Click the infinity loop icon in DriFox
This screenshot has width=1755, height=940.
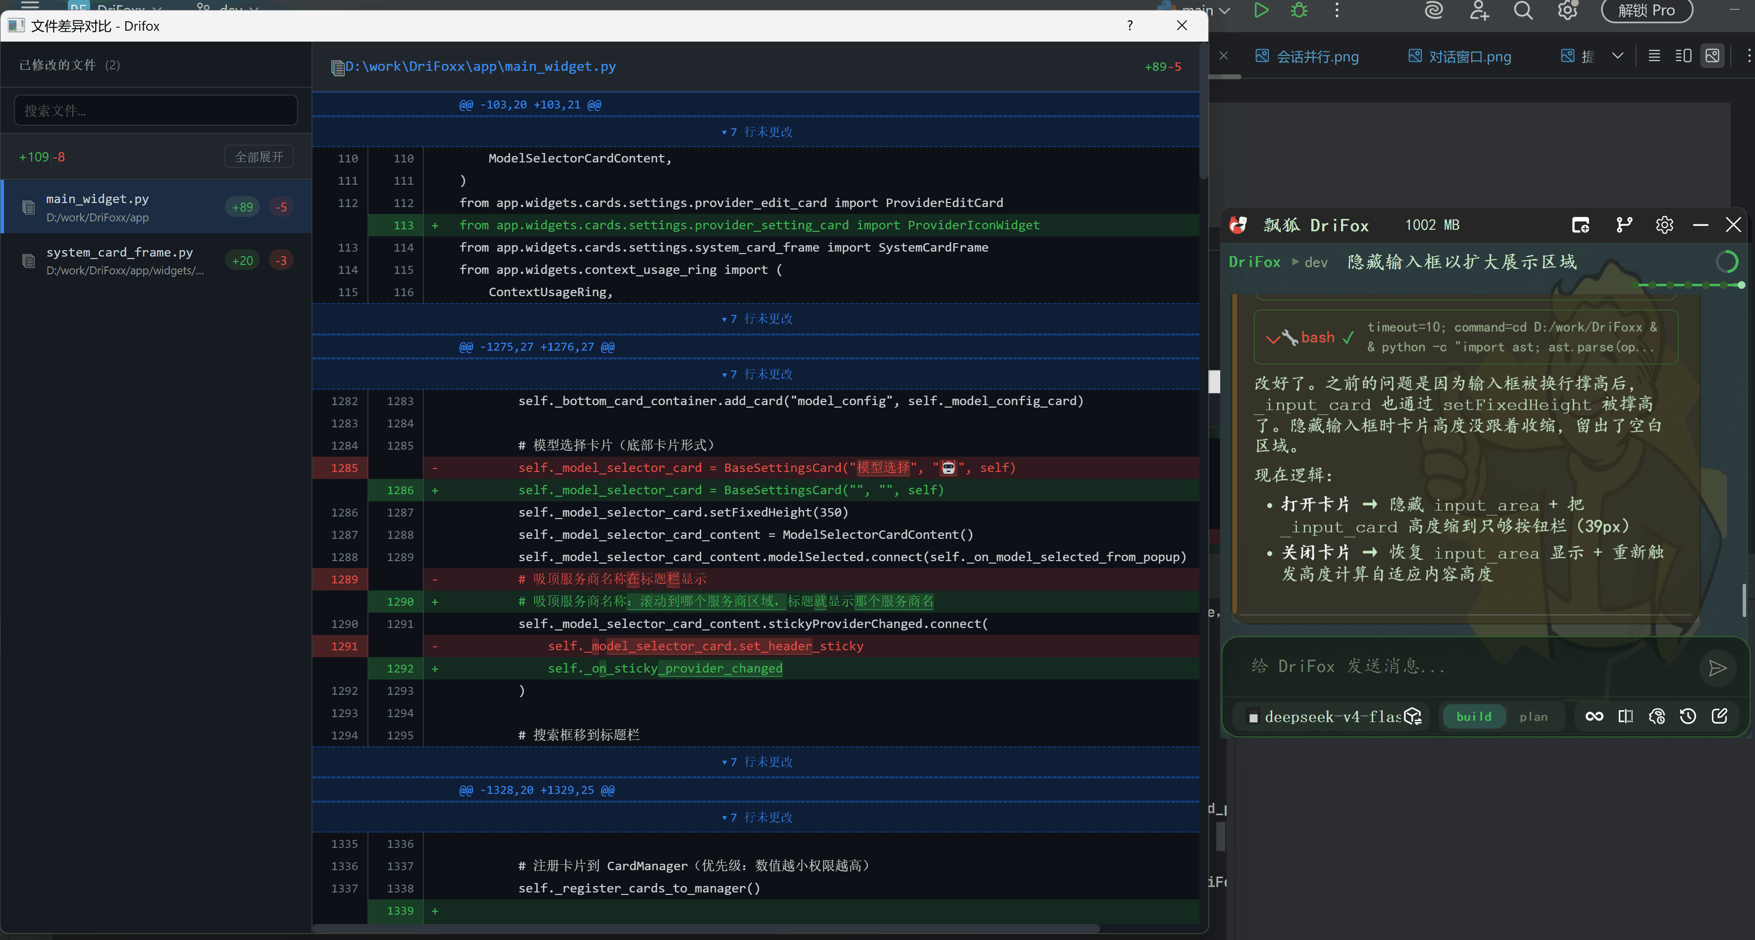click(x=1594, y=716)
